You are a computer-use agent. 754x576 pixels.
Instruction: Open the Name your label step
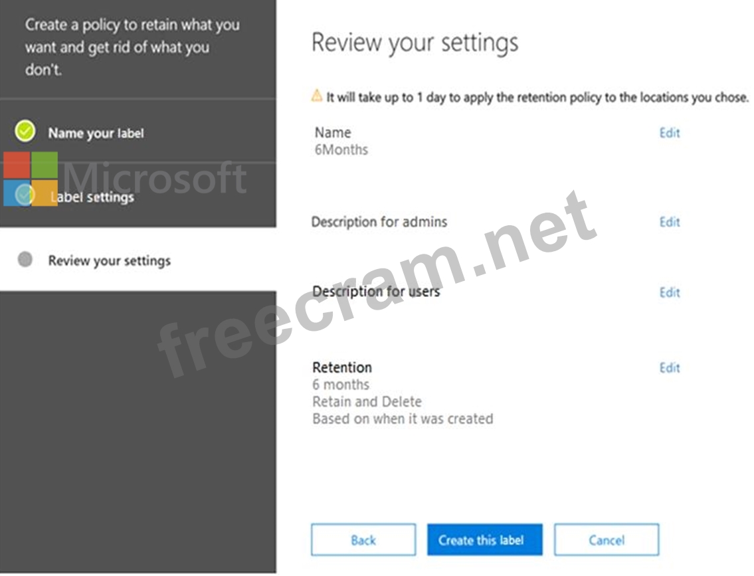96,133
